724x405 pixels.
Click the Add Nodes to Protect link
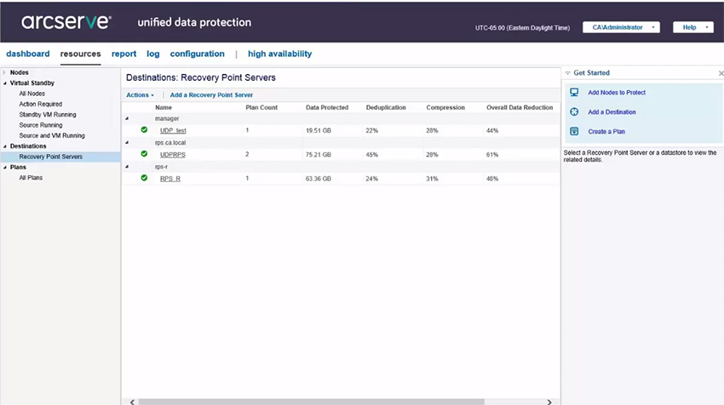pyautogui.click(x=617, y=92)
